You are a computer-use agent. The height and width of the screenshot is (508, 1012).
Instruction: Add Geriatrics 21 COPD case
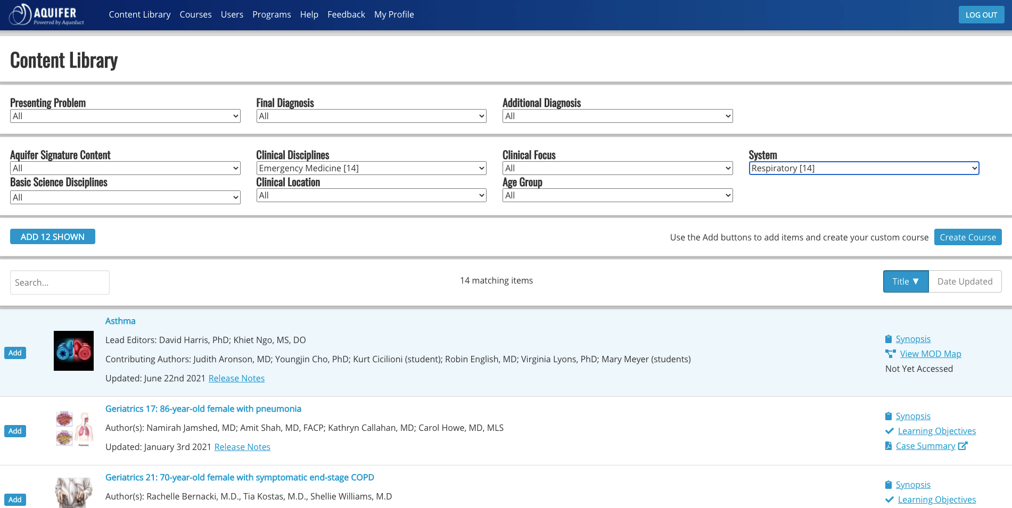(15, 499)
